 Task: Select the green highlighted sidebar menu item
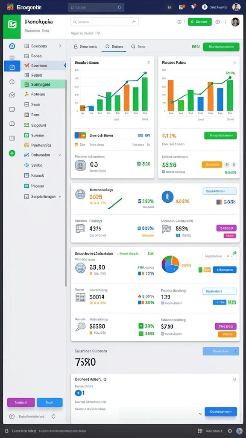coord(43,84)
